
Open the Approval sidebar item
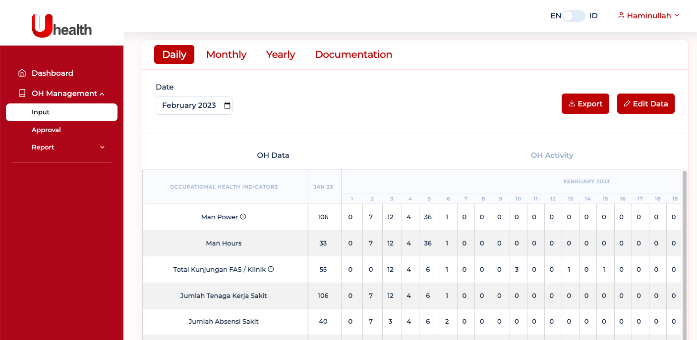click(46, 130)
